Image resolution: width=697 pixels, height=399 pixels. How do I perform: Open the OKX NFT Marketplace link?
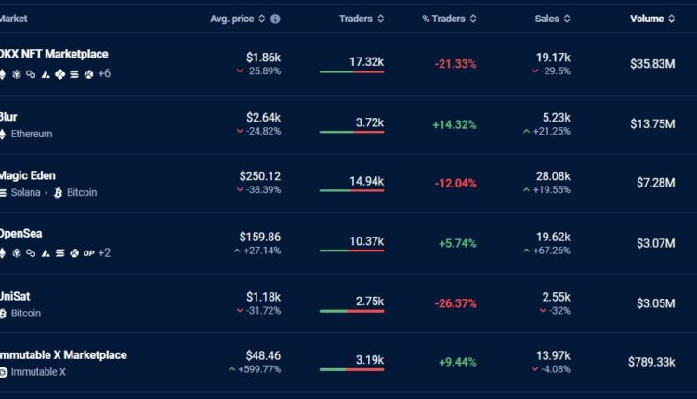[54, 56]
